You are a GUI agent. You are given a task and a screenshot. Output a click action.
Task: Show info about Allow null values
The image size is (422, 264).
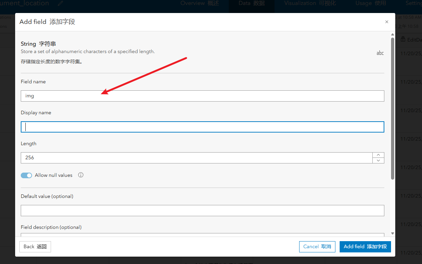81,175
